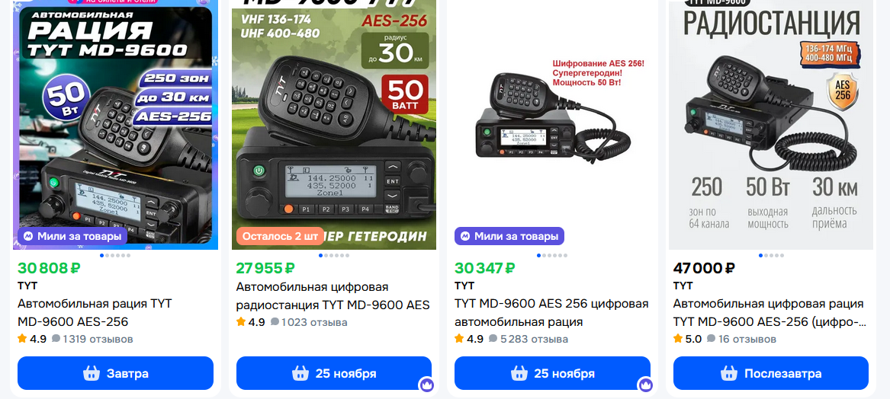Add the 30 808 ₽ radio to cart for delivery tomorrow
The image size is (890, 399).
point(115,373)
